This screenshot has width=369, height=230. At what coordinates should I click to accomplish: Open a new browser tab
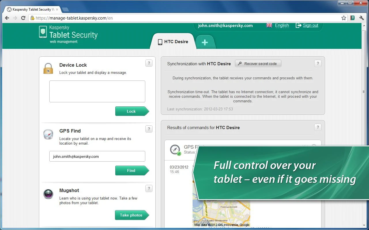click(x=65, y=9)
